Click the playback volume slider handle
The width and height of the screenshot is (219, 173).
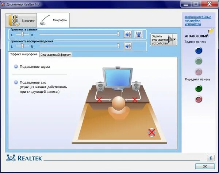pyautogui.click(x=118, y=45)
